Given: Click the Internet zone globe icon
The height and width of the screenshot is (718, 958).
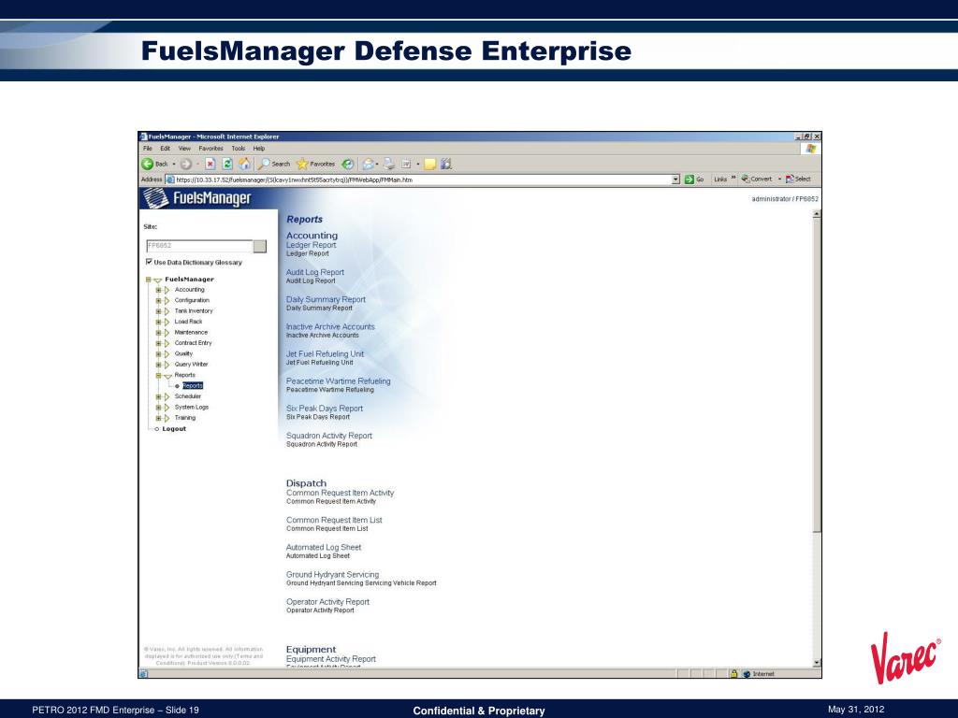Looking at the screenshot, I should 747,673.
